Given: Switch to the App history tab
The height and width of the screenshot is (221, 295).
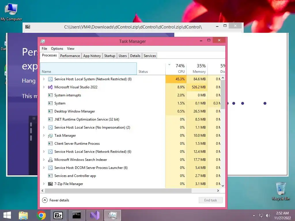Looking at the screenshot, I should click(92, 56).
